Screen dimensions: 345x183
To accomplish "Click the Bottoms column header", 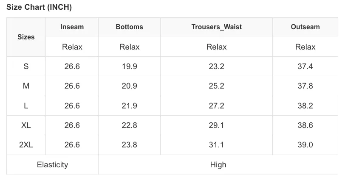I will click(x=129, y=27).
